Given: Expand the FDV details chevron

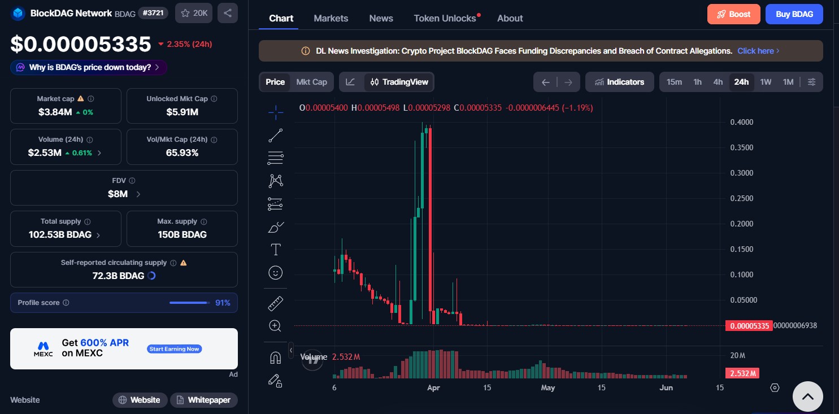Looking at the screenshot, I should [138, 194].
